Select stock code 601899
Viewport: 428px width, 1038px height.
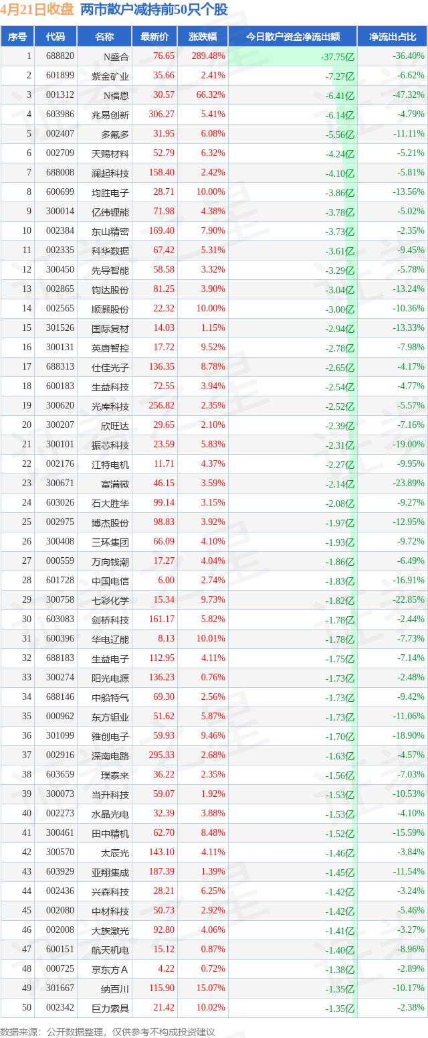click(61, 76)
